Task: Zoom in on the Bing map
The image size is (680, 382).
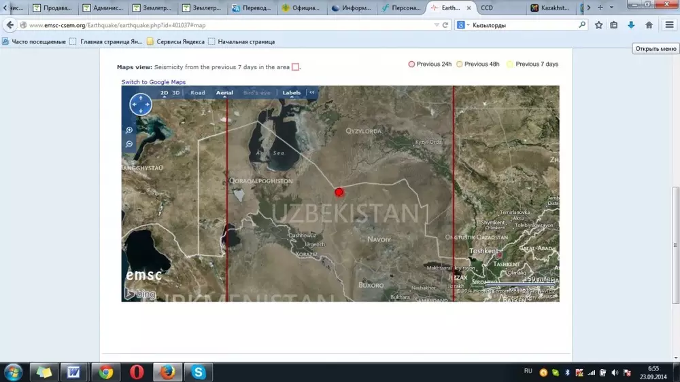Action: [x=129, y=130]
